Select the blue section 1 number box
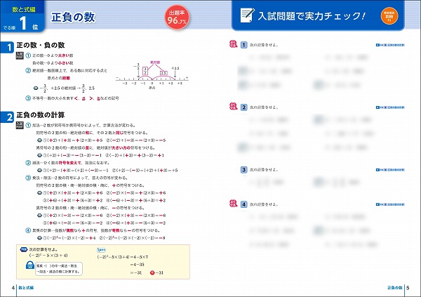Image resolution: width=421 pixels, height=297 pixels. click(7, 47)
